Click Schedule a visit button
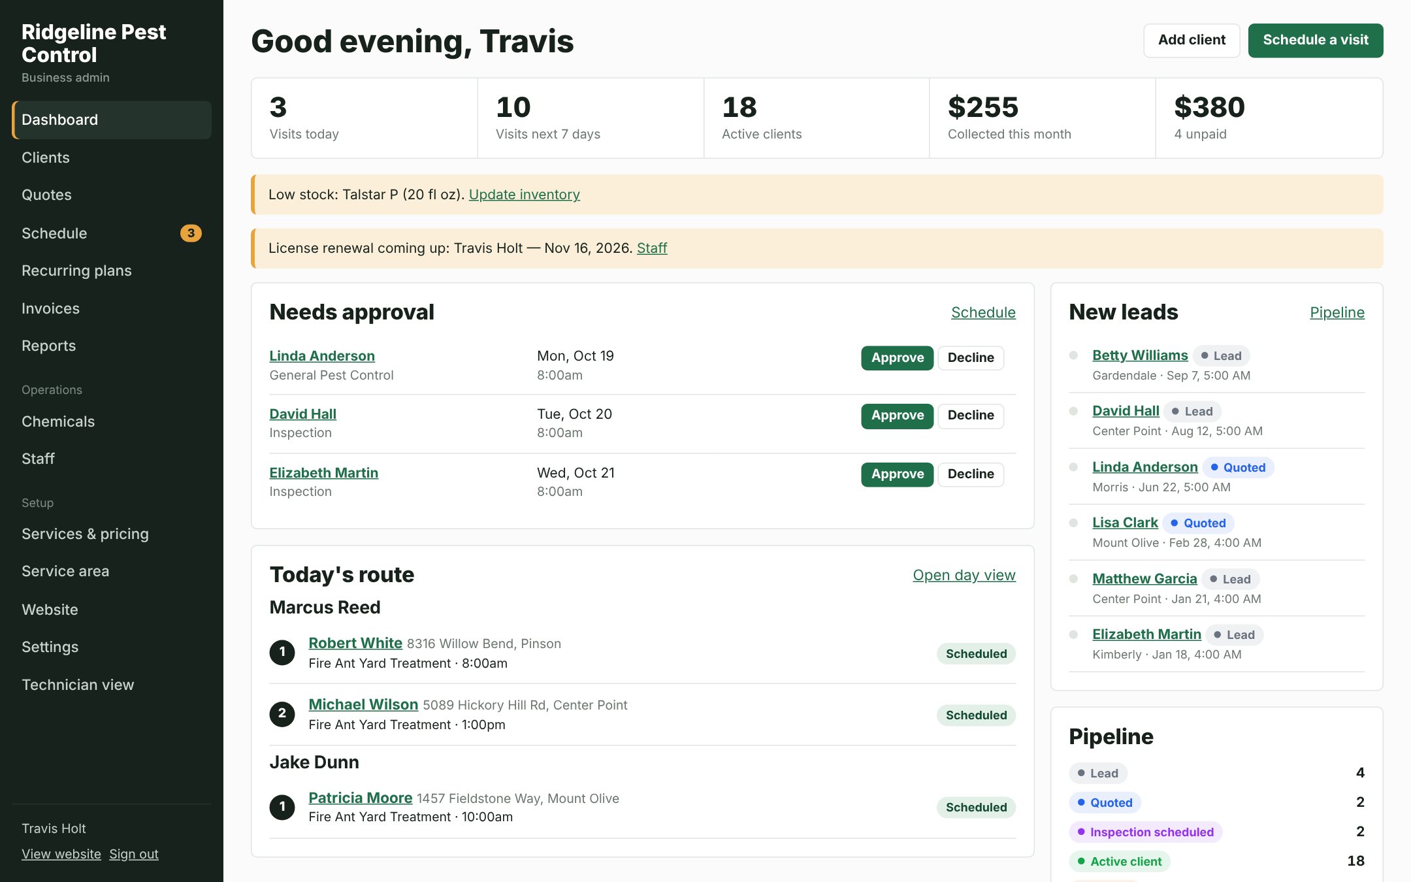The image size is (1411, 882). [1316, 40]
